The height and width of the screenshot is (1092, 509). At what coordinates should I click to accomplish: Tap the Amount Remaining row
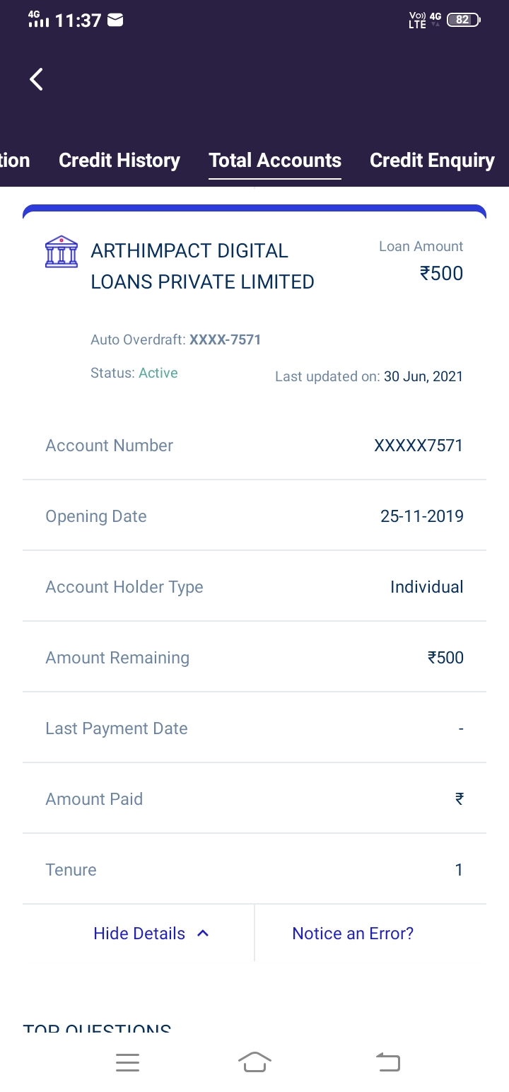[x=255, y=658]
